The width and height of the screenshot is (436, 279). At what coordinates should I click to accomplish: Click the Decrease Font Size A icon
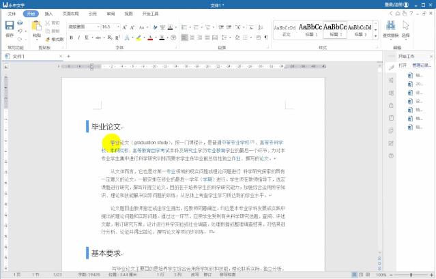(132, 27)
